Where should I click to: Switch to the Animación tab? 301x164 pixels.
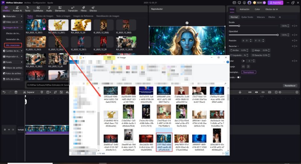click(244, 9)
